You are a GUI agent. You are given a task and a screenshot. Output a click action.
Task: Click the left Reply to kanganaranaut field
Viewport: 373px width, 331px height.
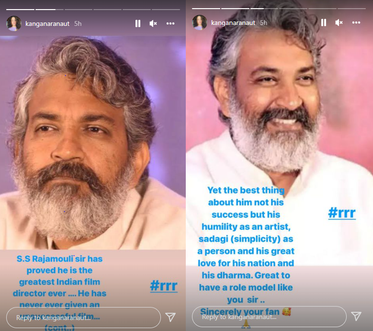coord(83,318)
